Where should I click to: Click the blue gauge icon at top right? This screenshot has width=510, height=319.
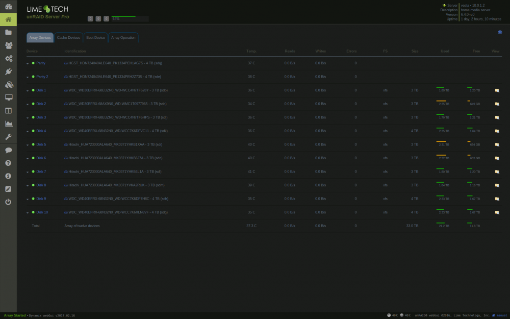point(500,32)
